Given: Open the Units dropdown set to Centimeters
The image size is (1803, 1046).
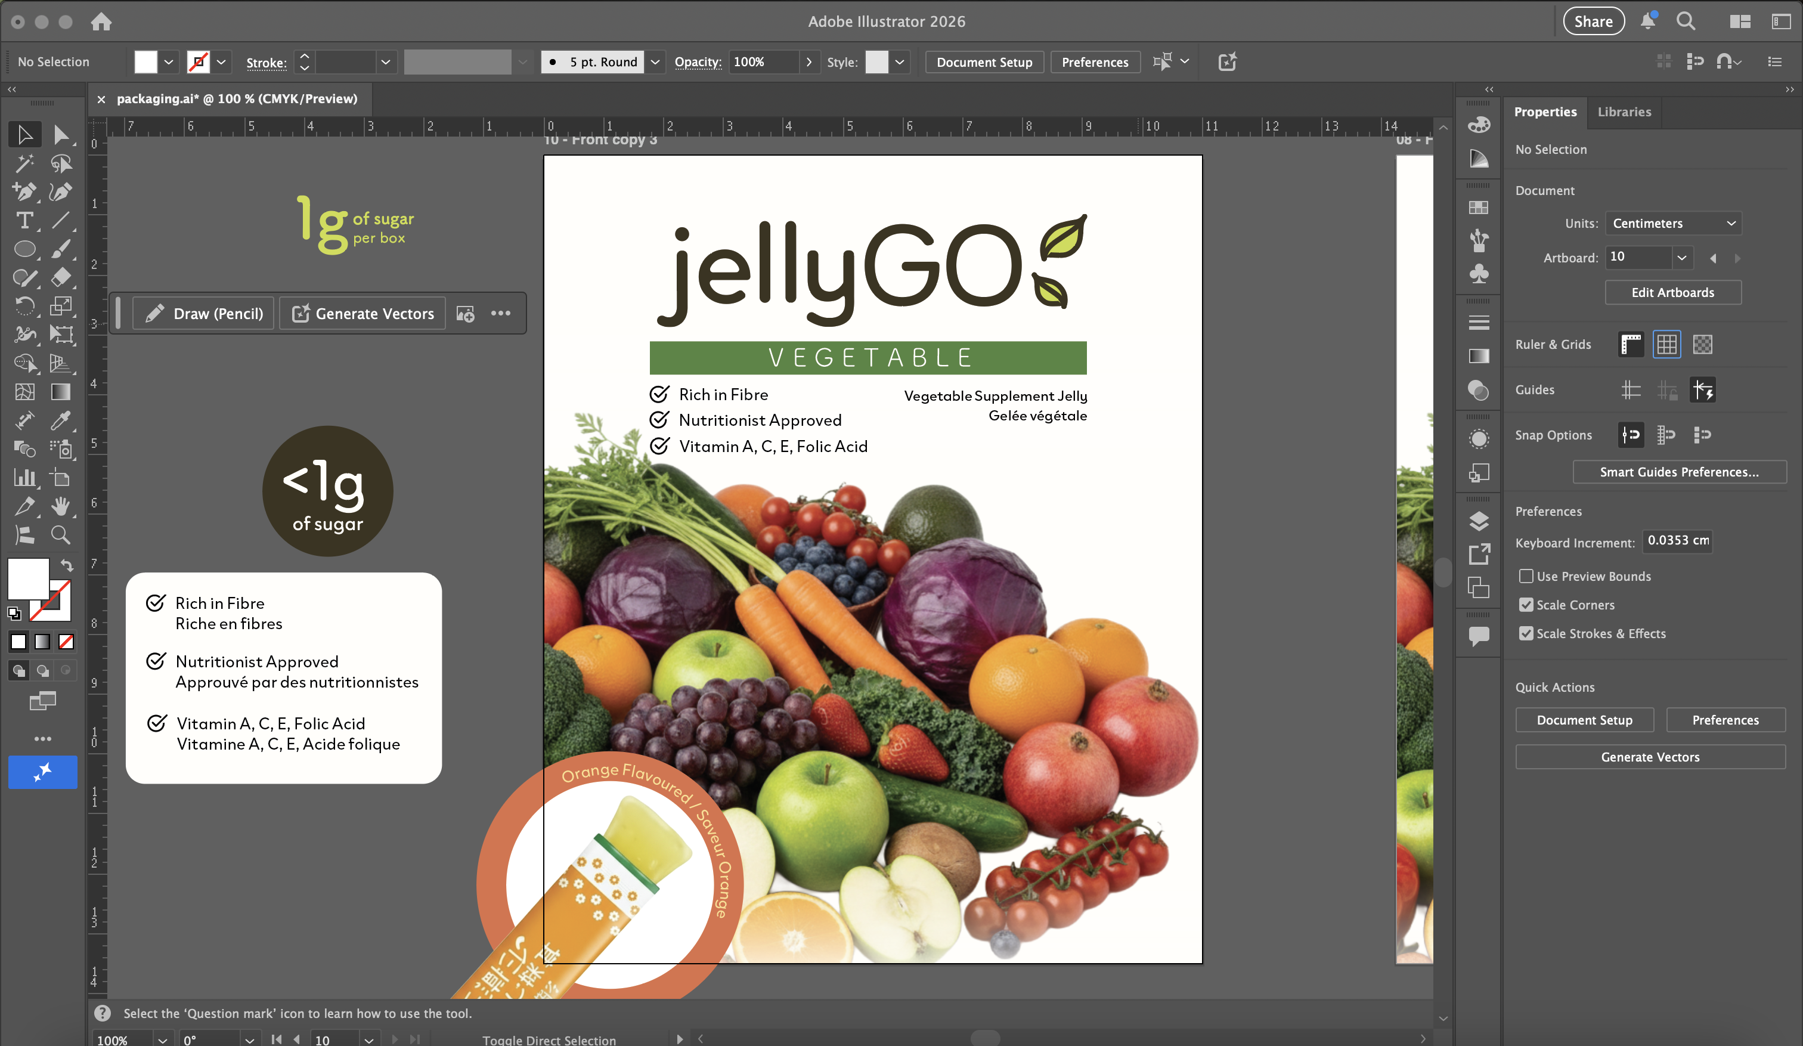Looking at the screenshot, I should (x=1673, y=223).
